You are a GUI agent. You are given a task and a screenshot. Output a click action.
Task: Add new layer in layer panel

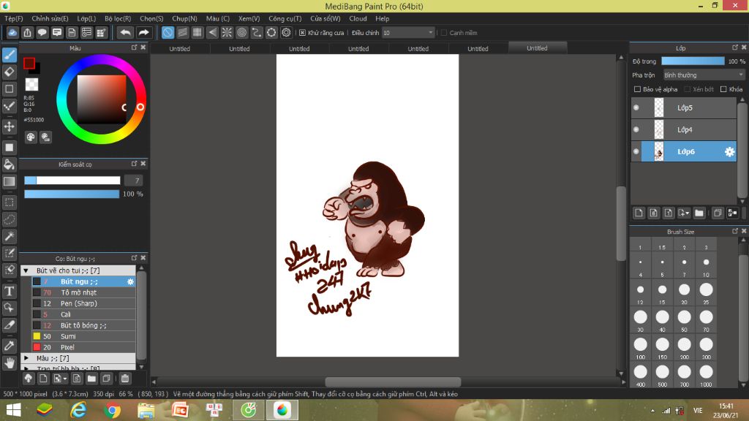pos(639,213)
